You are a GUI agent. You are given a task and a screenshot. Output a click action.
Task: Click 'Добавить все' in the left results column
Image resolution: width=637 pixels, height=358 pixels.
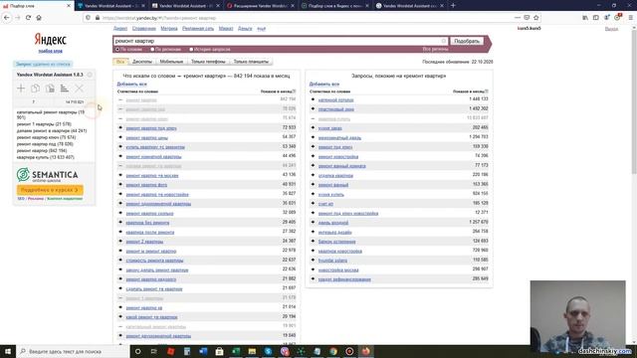point(131,84)
